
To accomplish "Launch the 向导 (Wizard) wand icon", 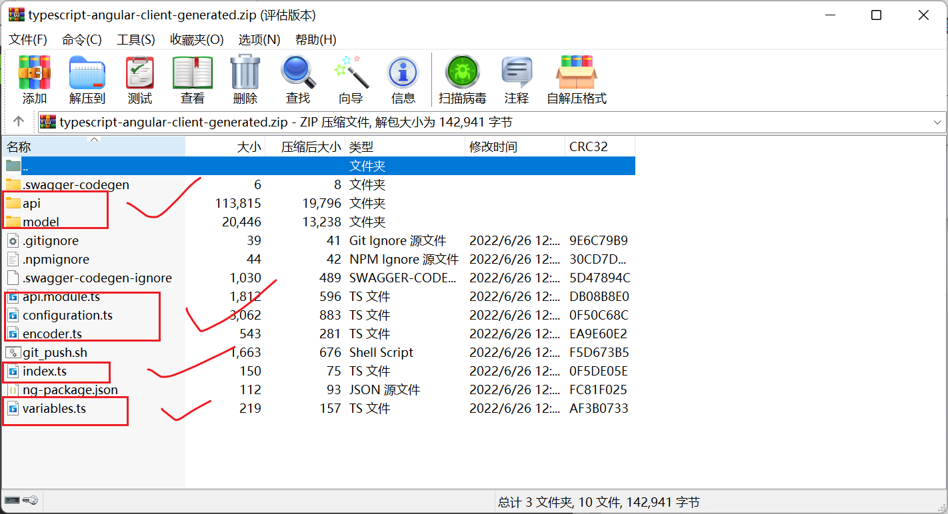I will [x=350, y=73].
